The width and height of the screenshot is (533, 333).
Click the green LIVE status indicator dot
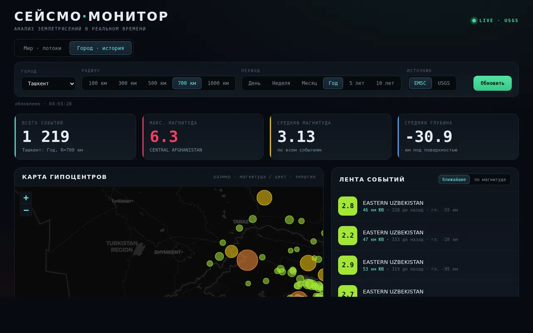pos(474,20)
